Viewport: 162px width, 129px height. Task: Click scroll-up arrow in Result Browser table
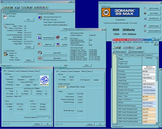tap(157, 58)
